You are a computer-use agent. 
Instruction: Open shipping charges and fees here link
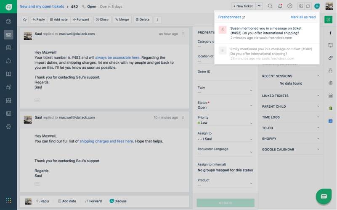pos(106,141)
